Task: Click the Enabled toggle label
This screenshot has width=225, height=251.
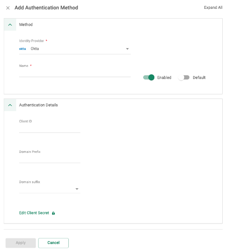Action: (x=164, y=78)
